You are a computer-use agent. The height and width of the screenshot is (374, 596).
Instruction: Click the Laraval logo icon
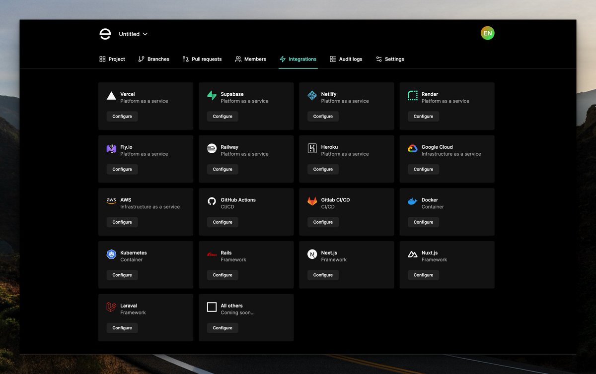111,308
